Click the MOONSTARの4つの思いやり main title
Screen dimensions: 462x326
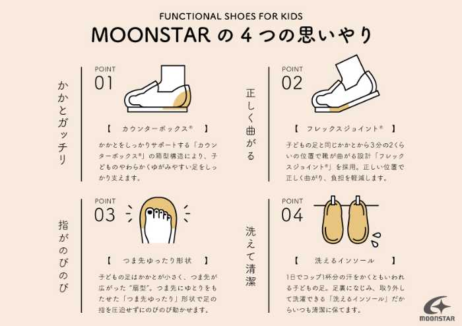click(232, 36)
